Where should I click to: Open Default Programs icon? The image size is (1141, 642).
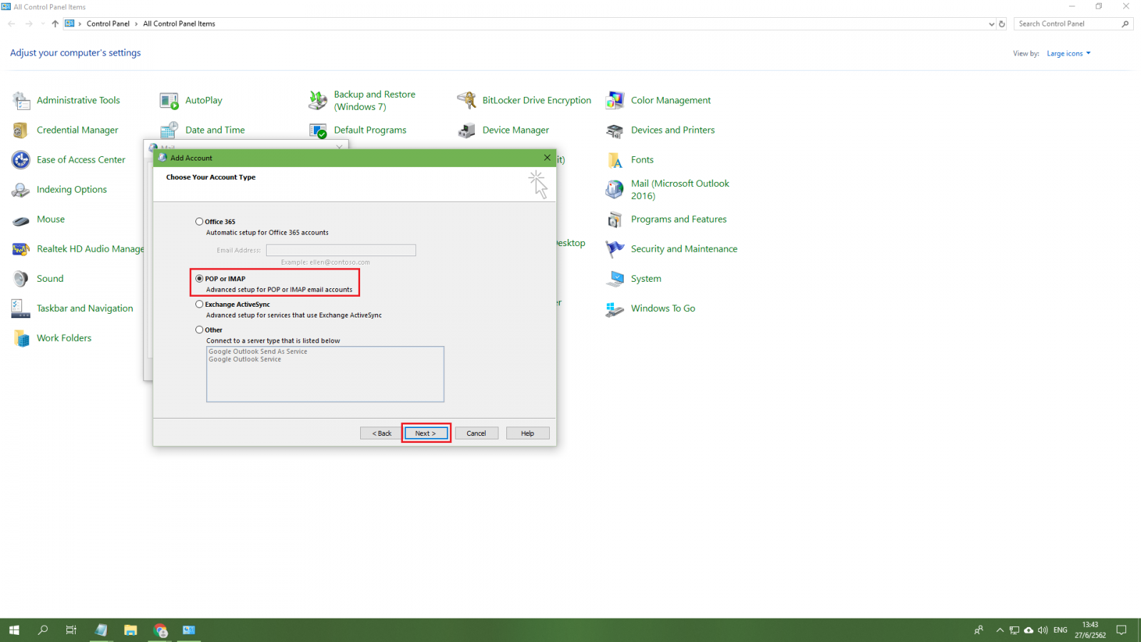tap(318, 131)
